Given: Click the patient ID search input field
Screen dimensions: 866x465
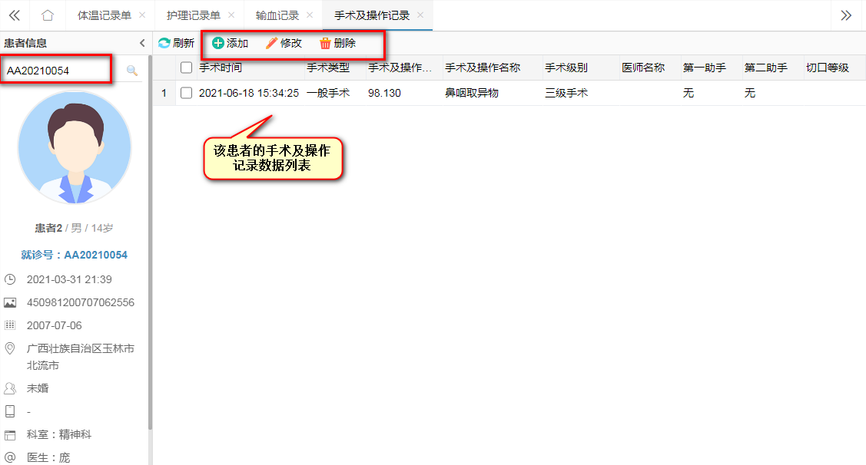Looking at the screenshot, I should pyautogui.click(x=58, y=71).
